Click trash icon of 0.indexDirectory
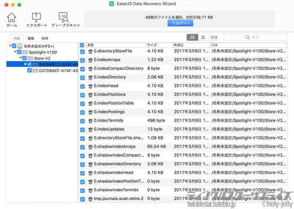294x209 pixels. click(x=90, y=77)
